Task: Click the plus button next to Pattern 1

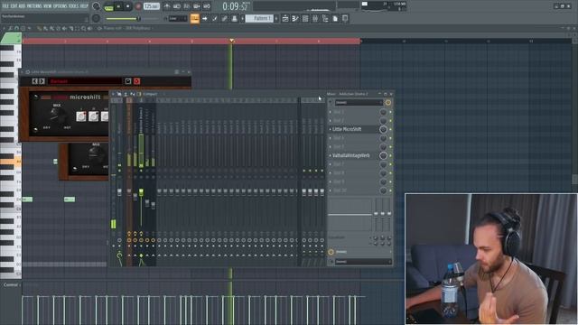Action: (276, 18)
